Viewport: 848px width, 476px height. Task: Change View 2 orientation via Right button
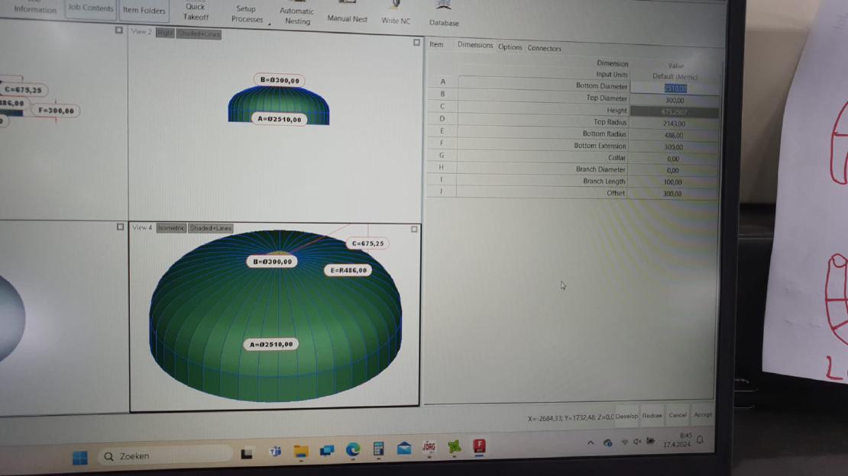click(165, 33)
